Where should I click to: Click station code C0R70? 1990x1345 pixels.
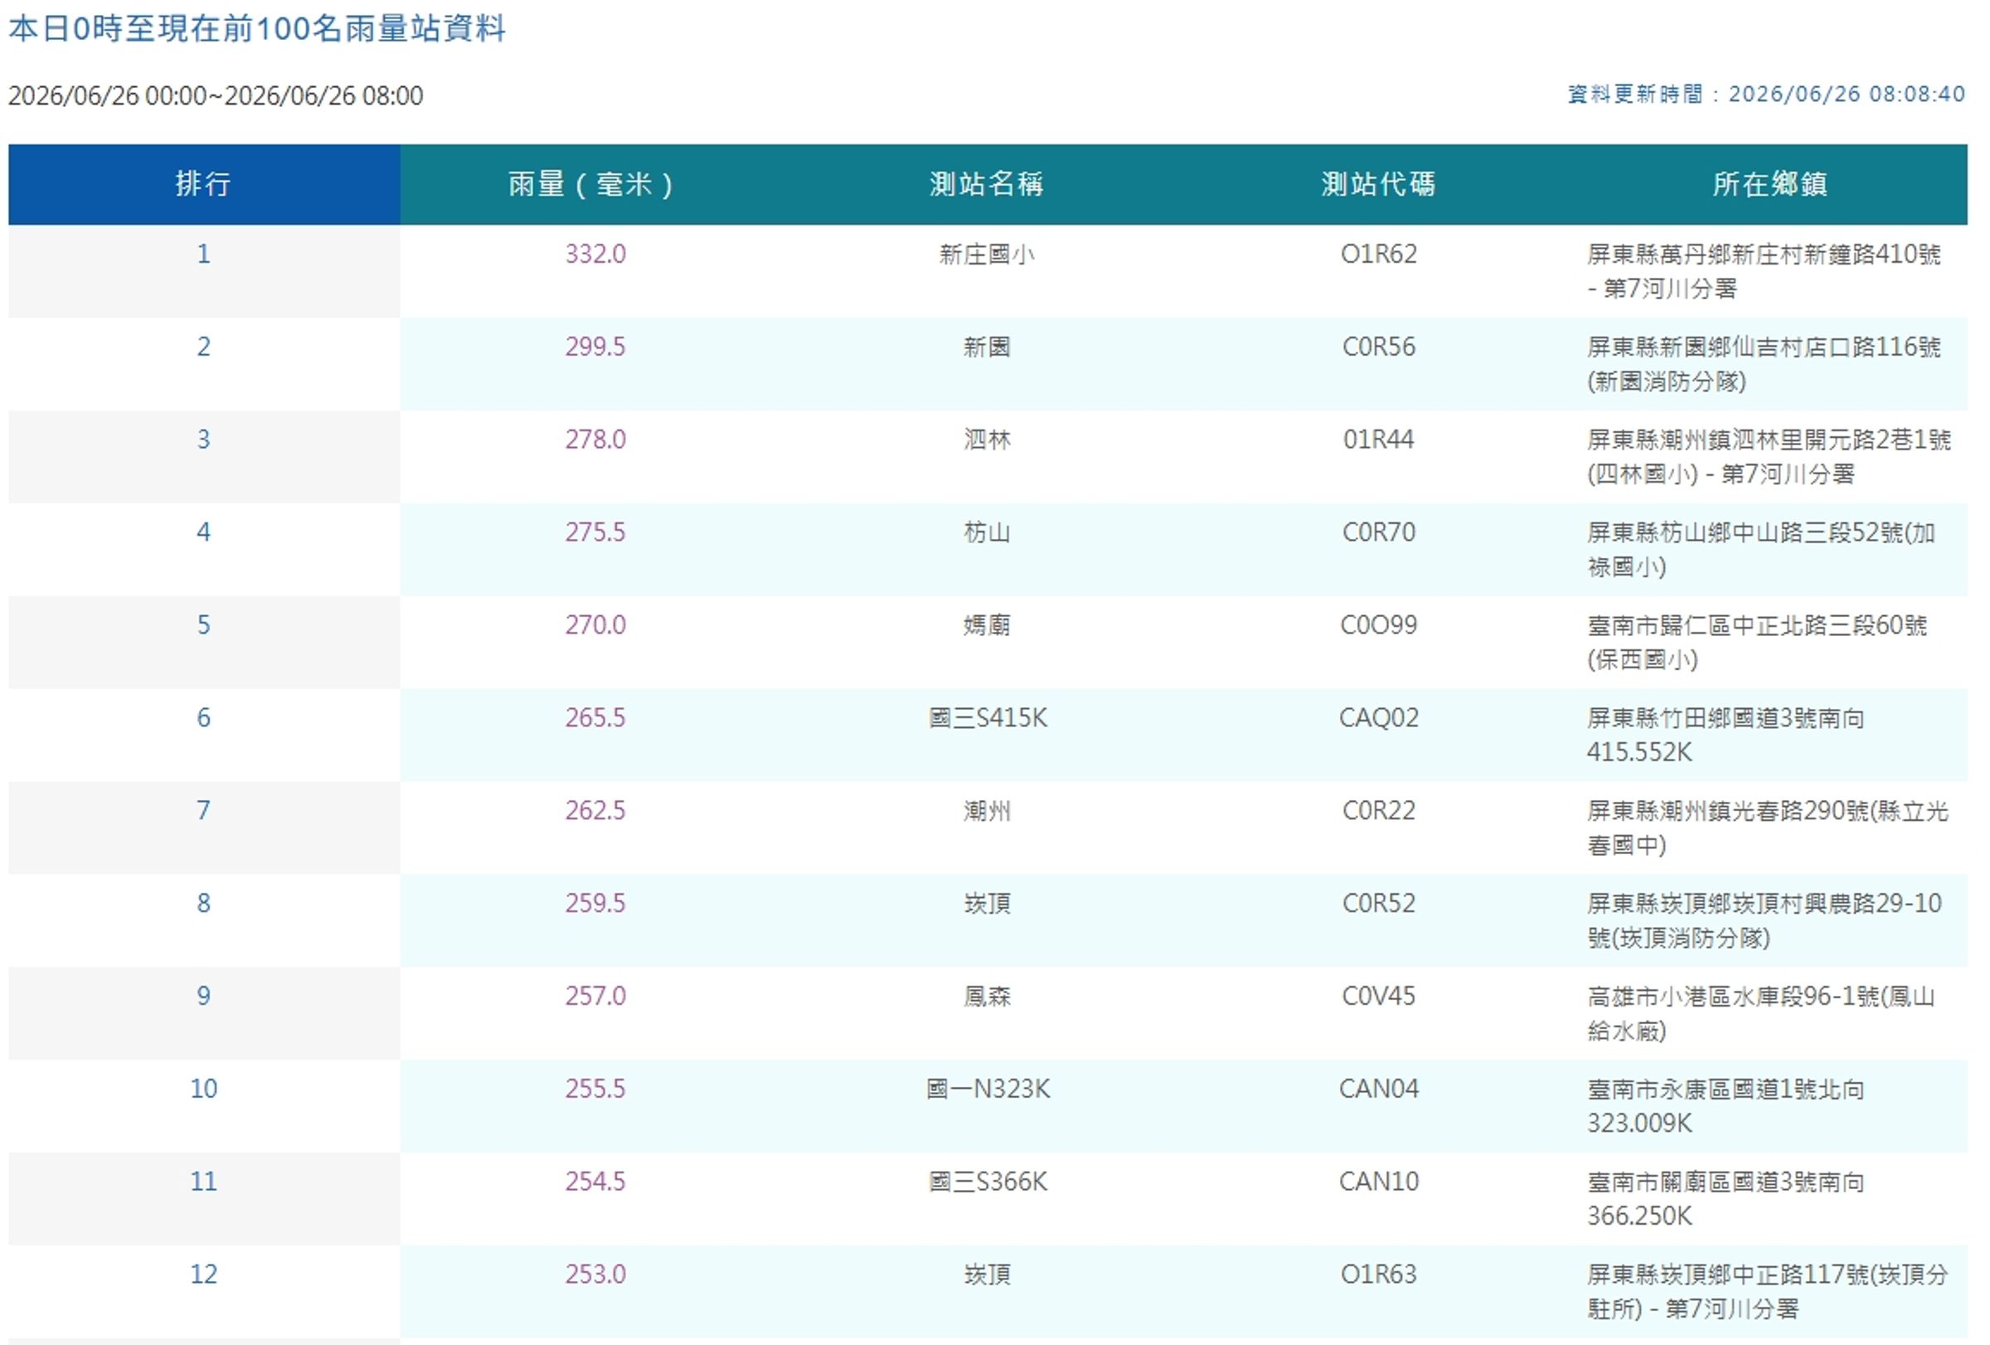pos(1379,532)
